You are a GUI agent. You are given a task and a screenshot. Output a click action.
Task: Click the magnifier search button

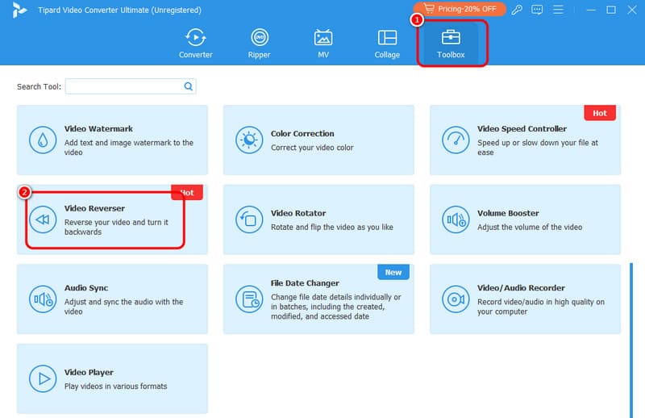coord(189,86)
